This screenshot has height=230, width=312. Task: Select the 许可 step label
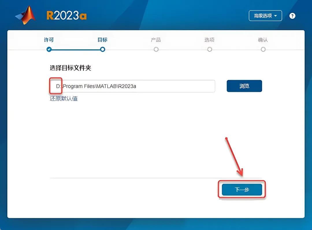click(x=49, y=40)
